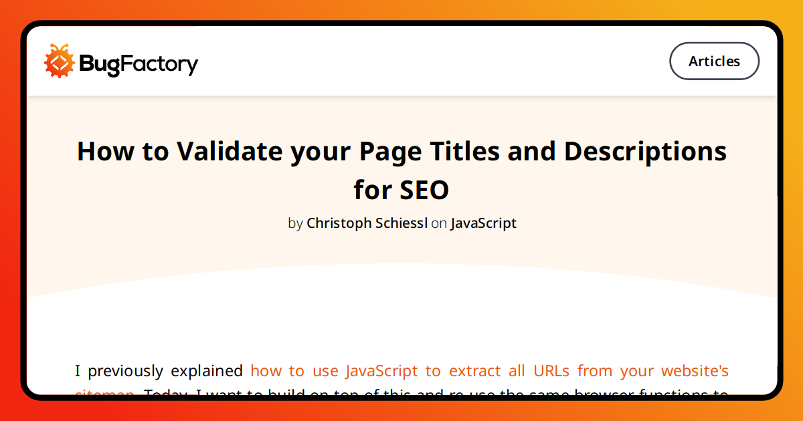Open the Articles navigation button

coord(714,61)
